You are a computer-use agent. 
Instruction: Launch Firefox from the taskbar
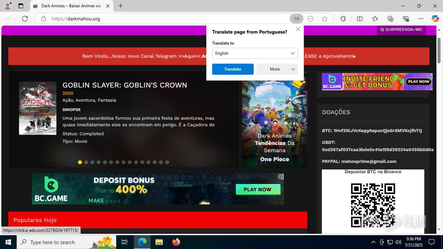(176, 242)
